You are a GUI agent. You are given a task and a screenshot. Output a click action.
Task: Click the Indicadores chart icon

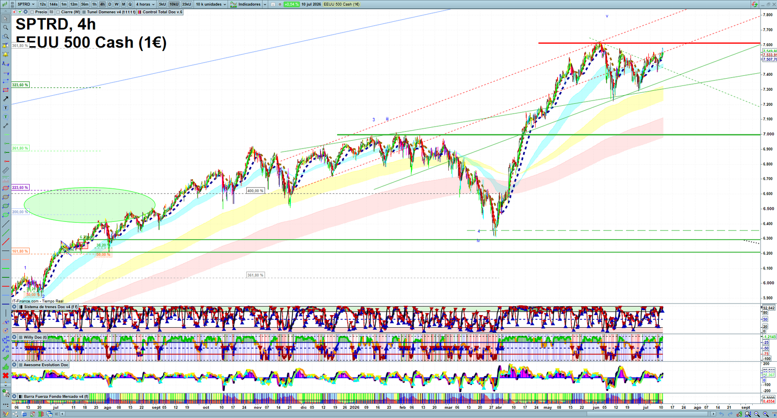234,4
